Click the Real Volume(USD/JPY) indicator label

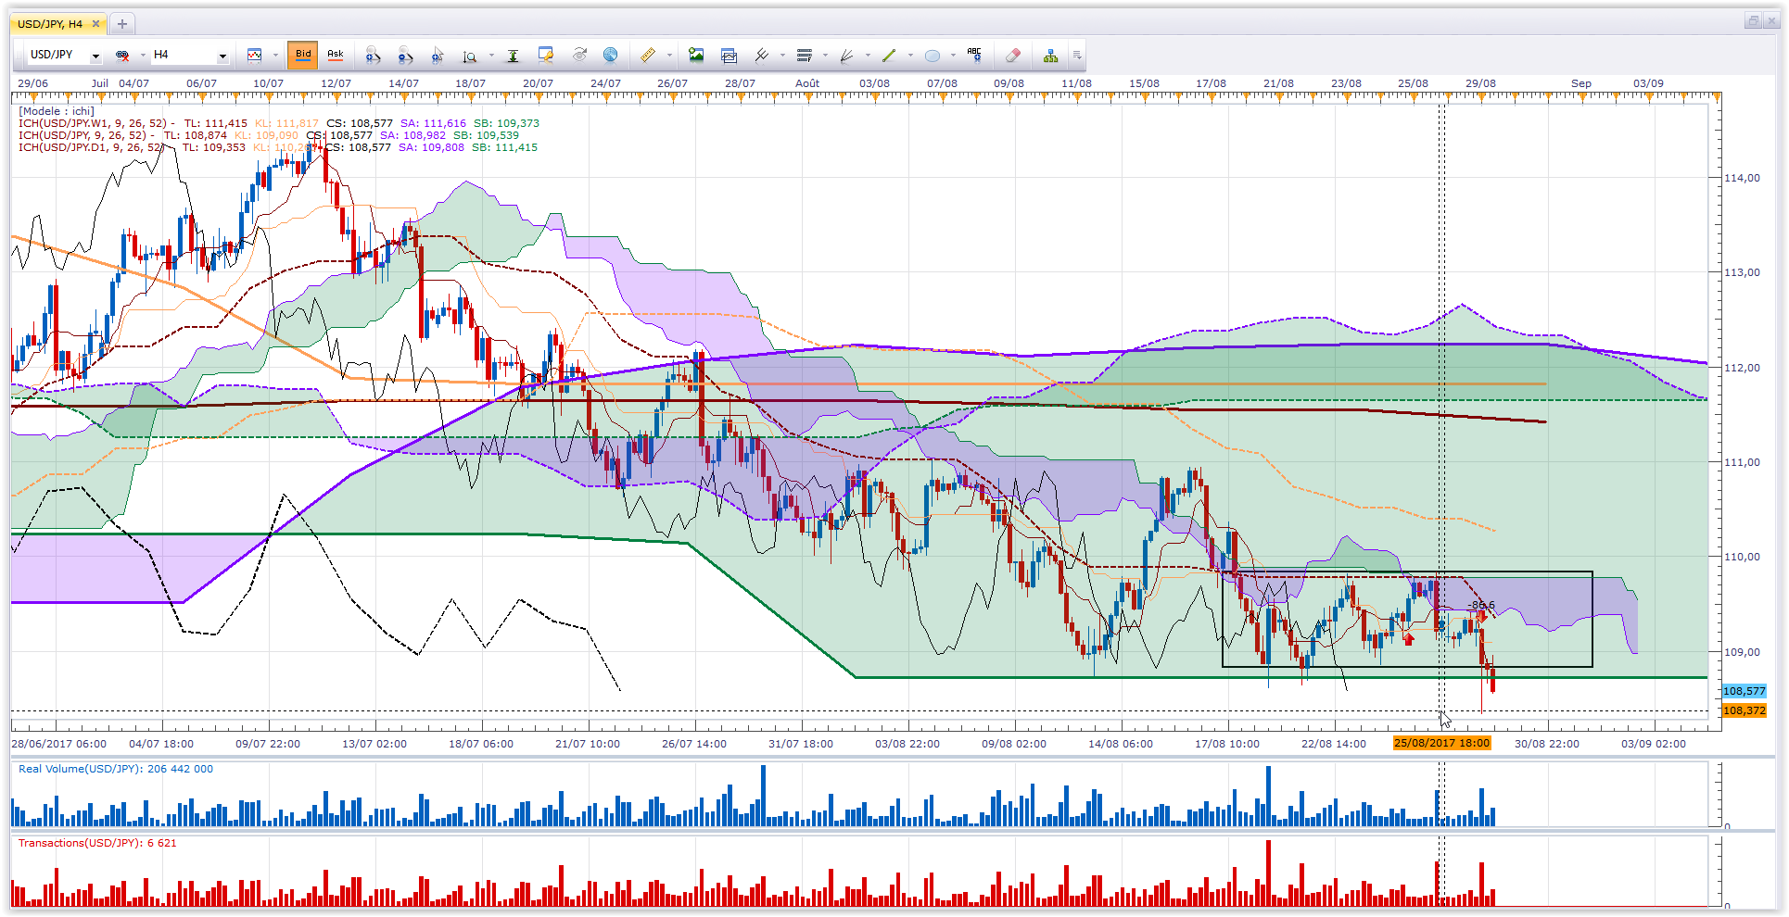click(115, 769)
